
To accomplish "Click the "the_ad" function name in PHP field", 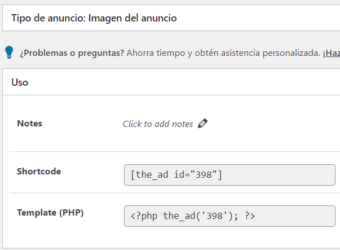I will click(179, 216).
